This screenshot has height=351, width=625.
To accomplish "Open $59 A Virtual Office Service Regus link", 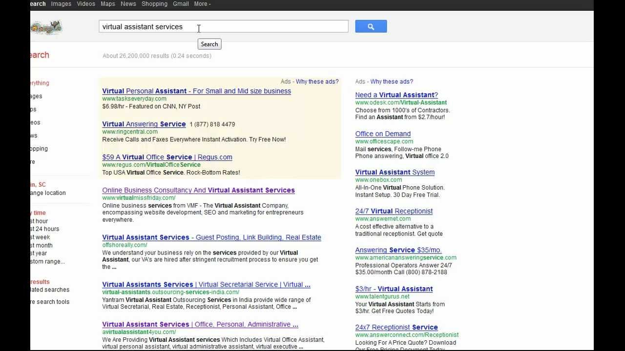I will click(x=167, y=157).
